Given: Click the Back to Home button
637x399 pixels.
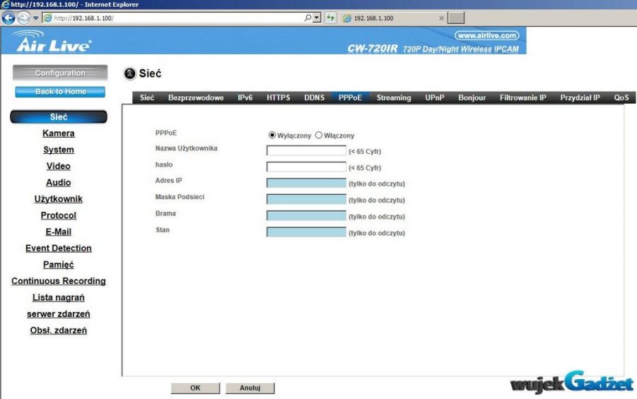Looking at the screenshot, I should pyautogui.click(x=60, y=92).
